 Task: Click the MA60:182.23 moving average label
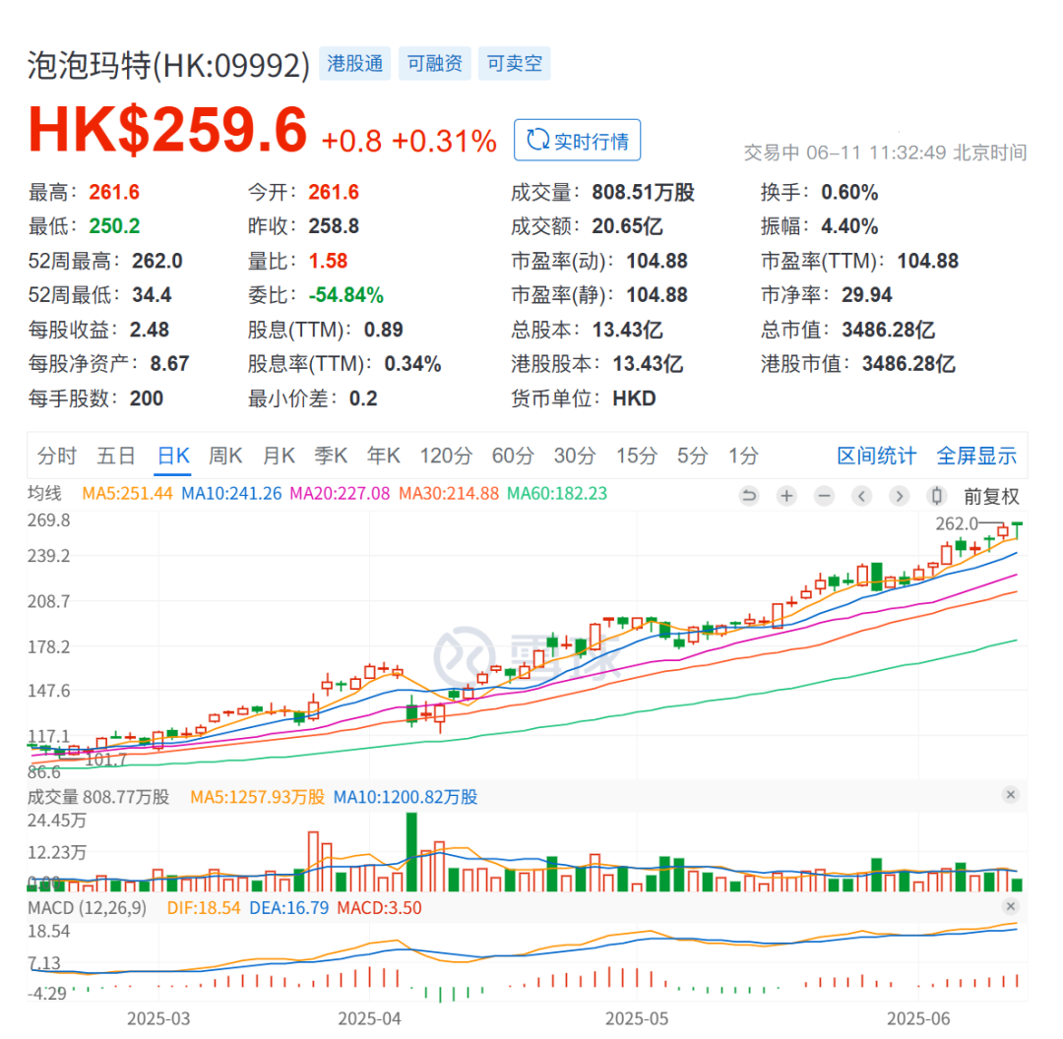tap(557, 493)
